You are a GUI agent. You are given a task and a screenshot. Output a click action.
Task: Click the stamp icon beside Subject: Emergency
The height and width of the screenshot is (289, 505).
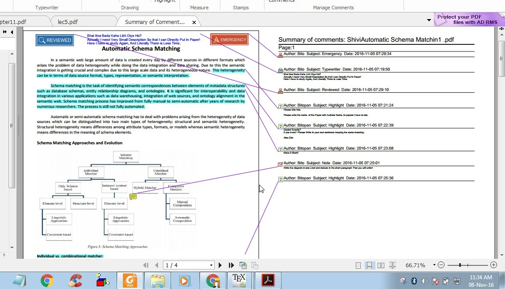click(x=281, y=55)
